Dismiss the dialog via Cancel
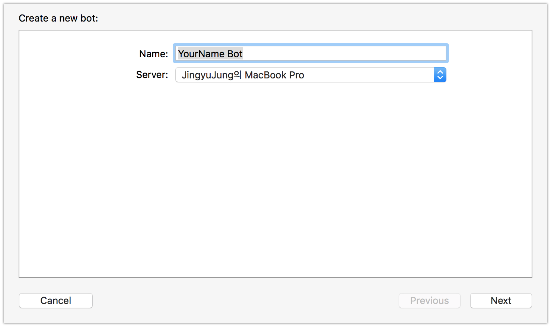This screenshot has width=551, height=327. [x=56, y=301]
